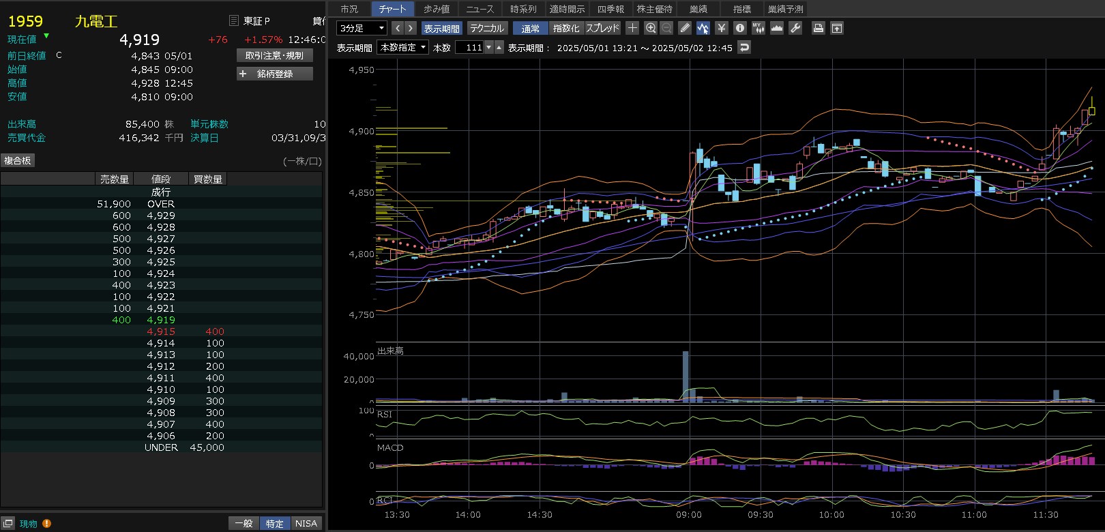This screenshot has width=1105, height=532.
Task: Click the yen currency icon
Action: (x=722, y=28)
